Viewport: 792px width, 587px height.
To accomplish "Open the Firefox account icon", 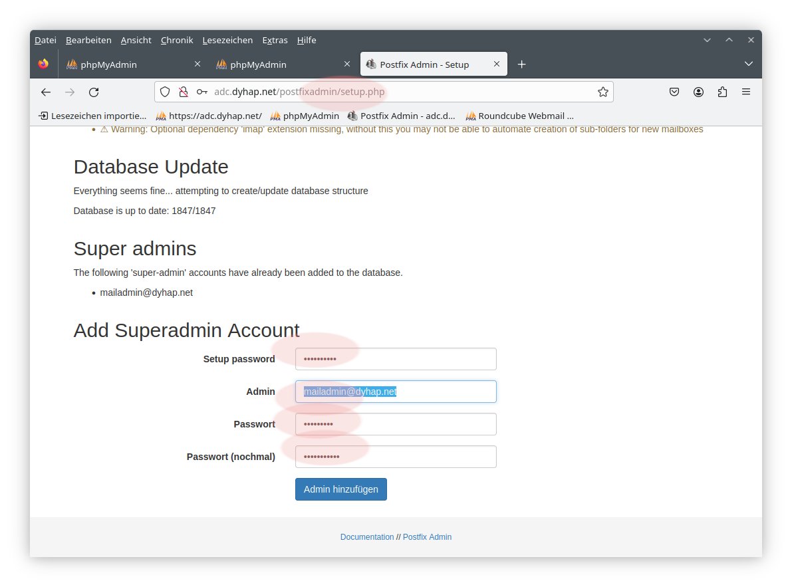I will [698, 92].
